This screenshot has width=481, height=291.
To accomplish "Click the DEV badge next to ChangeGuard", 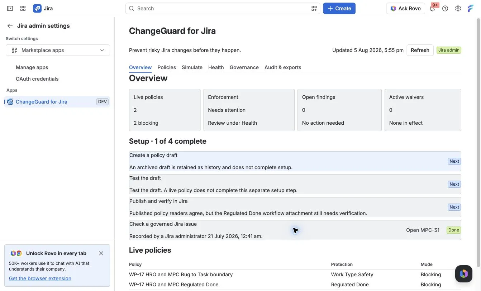I will [x=103, y=102].
